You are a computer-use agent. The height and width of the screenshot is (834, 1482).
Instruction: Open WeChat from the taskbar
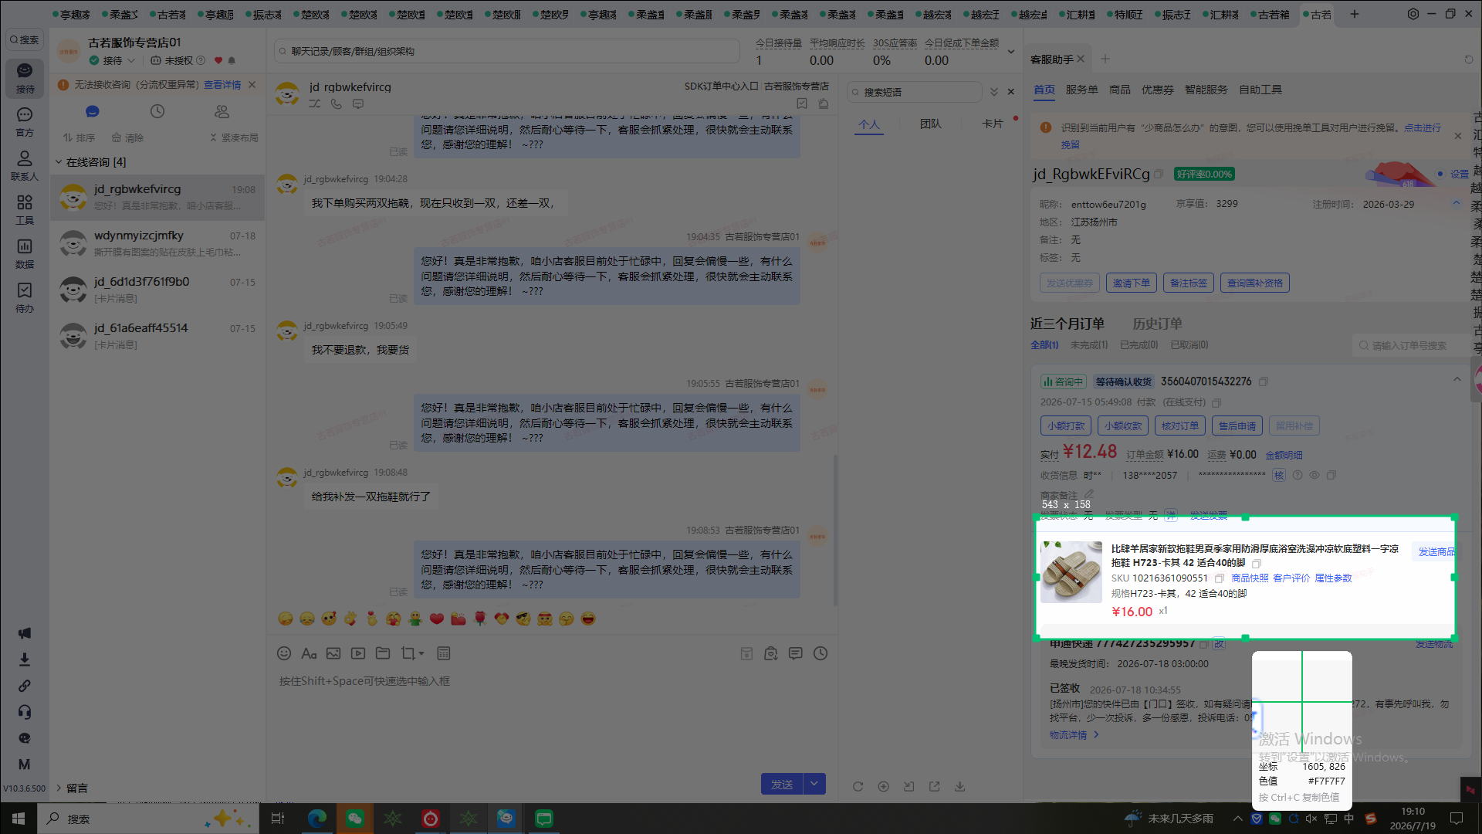(355, 819)
